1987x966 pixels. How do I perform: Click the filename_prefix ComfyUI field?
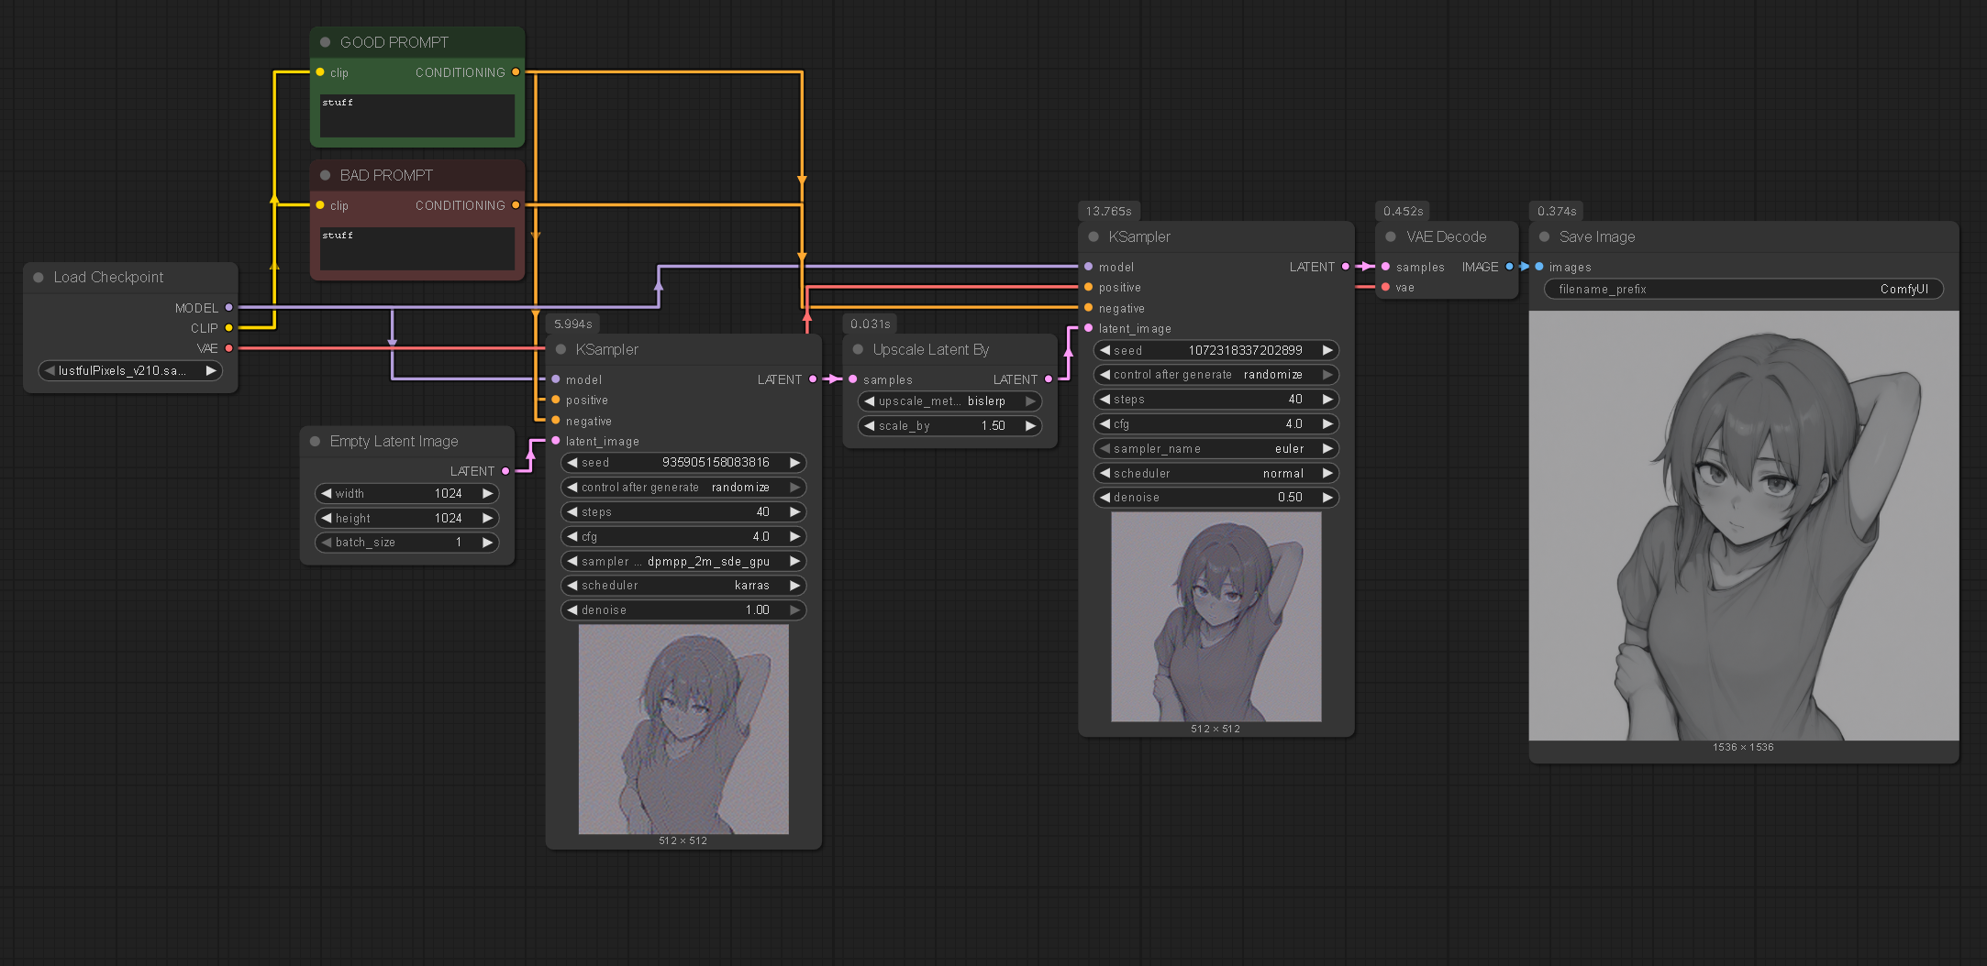pyautogui.click(x=1744, y=289)
